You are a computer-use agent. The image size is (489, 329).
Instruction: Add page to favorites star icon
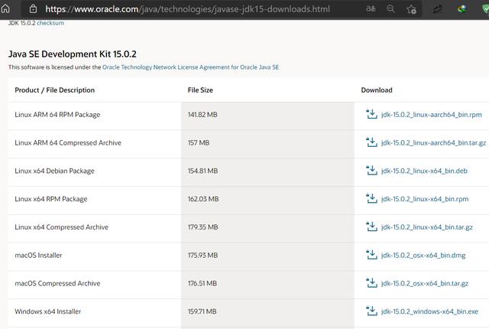(x=411, y=9)
